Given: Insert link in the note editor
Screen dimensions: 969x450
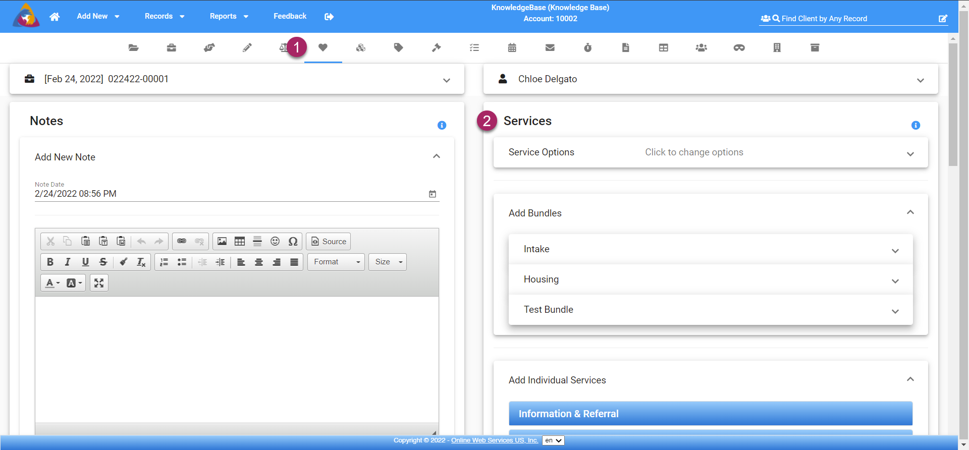Looking at the screenshot, I should tap(182, 241).
